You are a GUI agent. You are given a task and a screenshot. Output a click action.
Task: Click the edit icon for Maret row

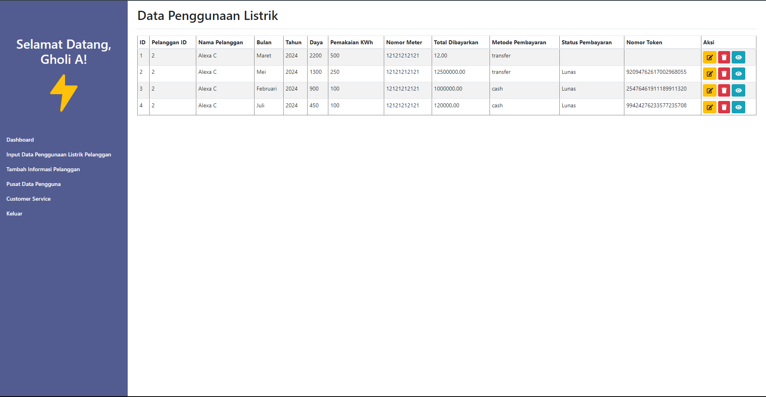(x=709, y=57)
